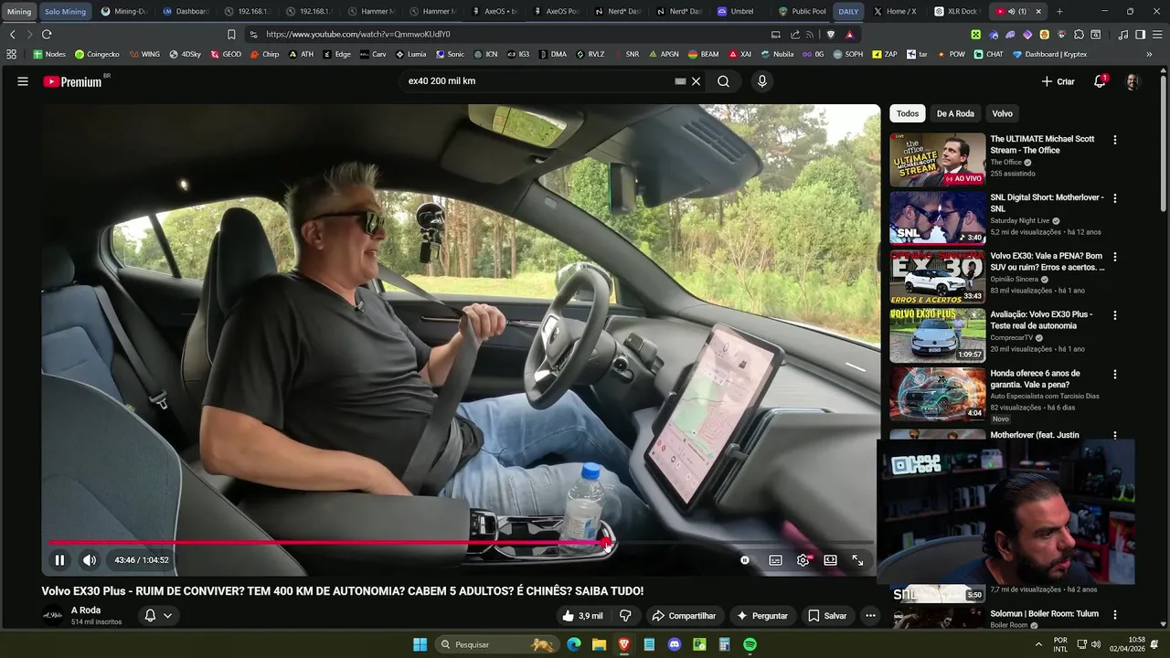Dislike the video
The height and width of the screenshot is (658, 1170).
click(625, 616)
